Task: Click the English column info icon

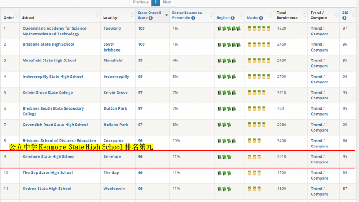Action: pyautogui.click(x=232, y=18)
